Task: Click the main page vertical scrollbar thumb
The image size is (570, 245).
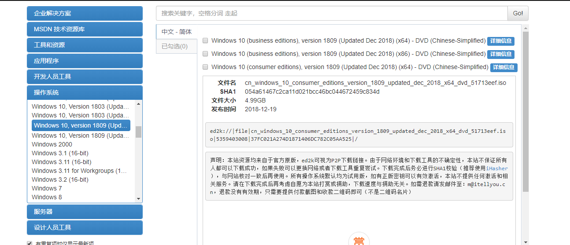Action: (x=525, y=111)
